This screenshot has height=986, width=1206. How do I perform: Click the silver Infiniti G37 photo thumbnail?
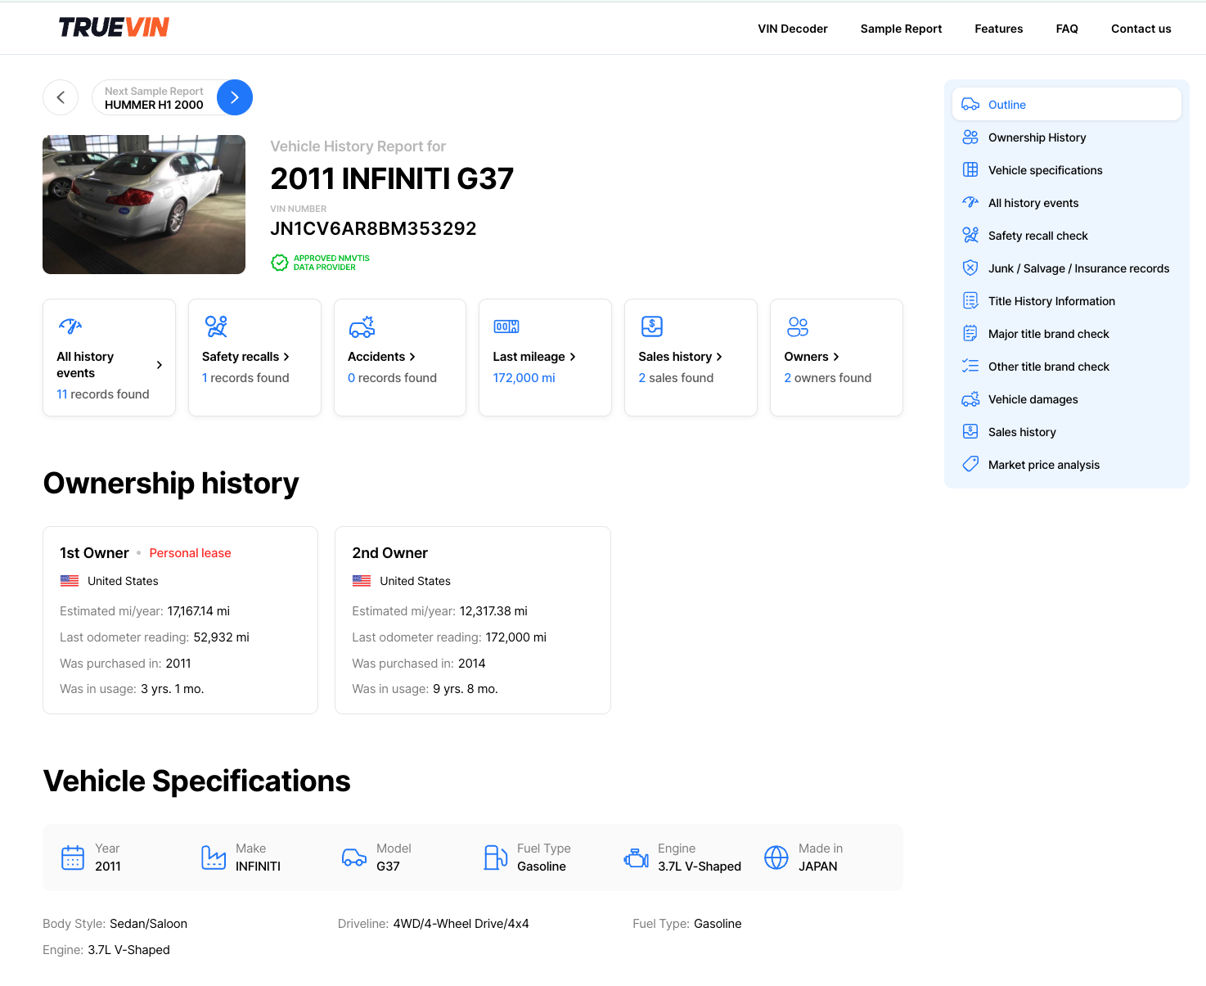(144, 205)
